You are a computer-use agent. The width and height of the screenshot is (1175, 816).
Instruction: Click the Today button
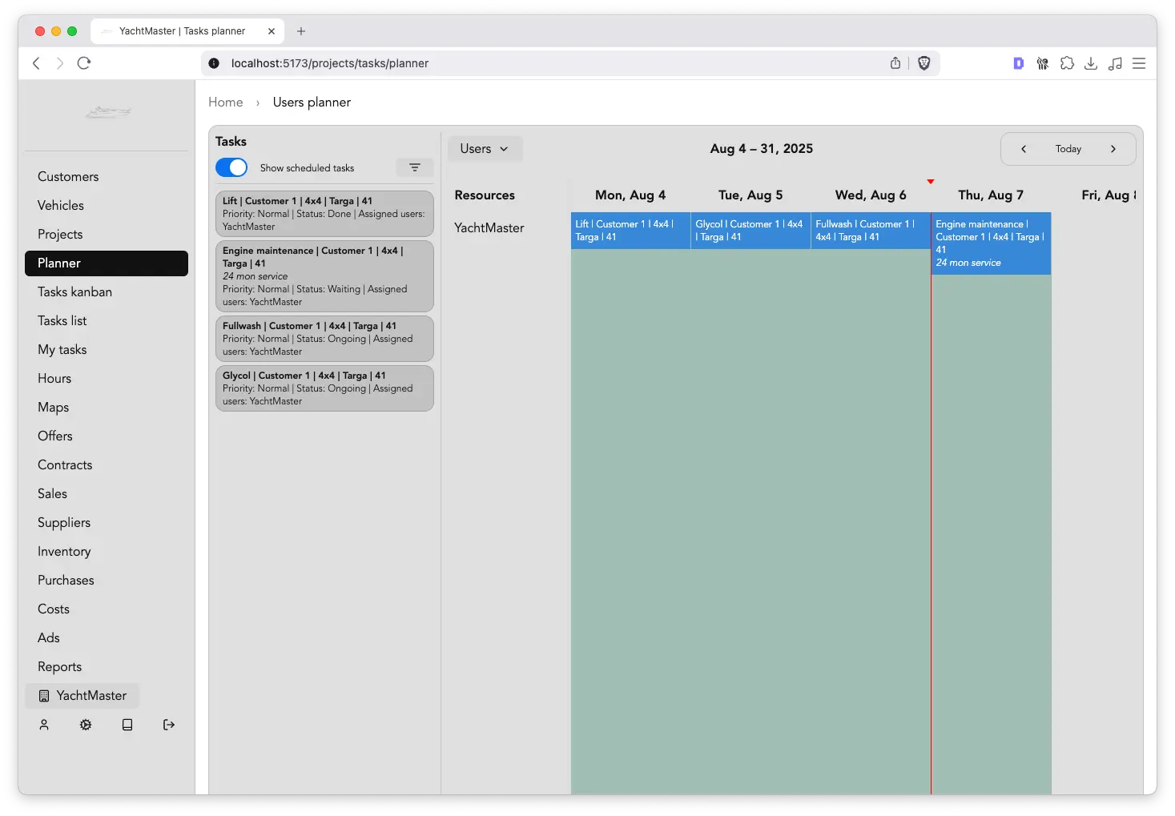point(1068,149)
